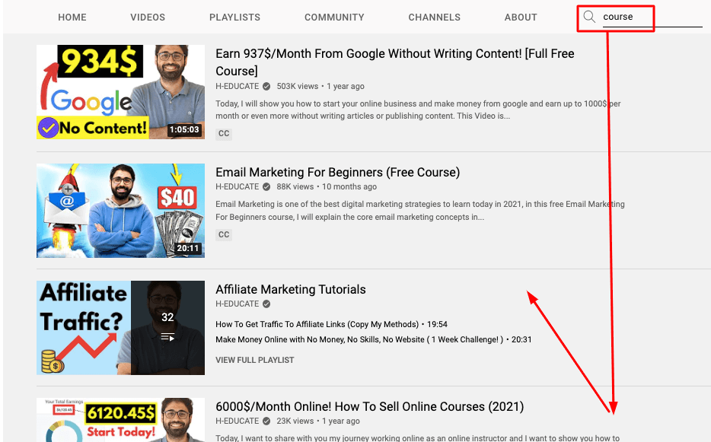
Task: Click H-EDUCATE channel name under Email Marketing
Action: [238, 187]
